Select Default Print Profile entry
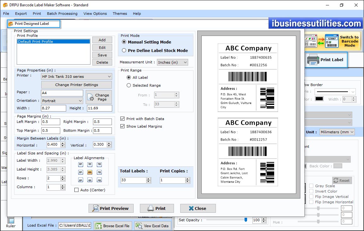This screenshot has width=364, height=231. [53, 42]
